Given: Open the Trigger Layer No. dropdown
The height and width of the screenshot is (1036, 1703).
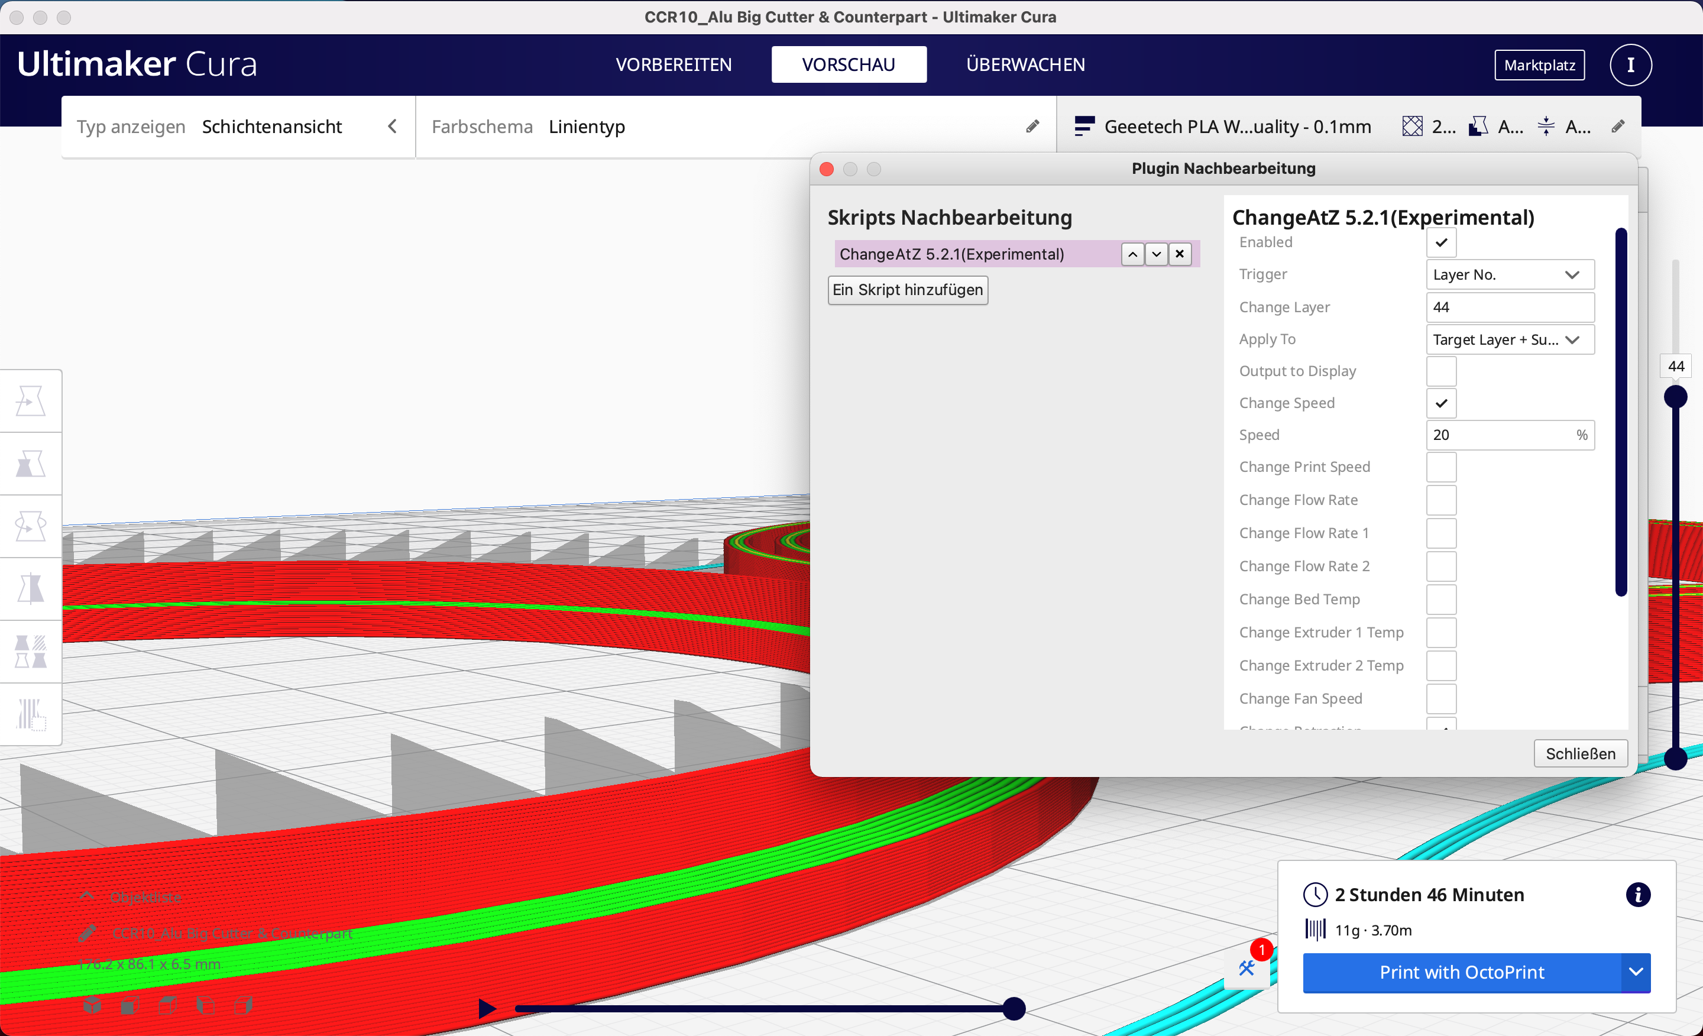Looking at the screenshot, I should pyautogui.click(x=1510, y=274).
